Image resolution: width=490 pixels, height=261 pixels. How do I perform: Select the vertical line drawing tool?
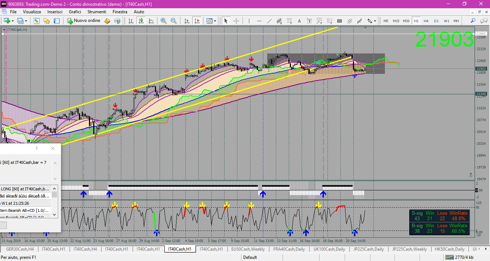click(x=249, y=21)
